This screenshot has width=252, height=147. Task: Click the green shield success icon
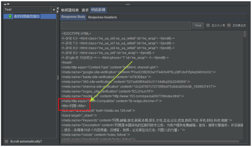(10, 16)
